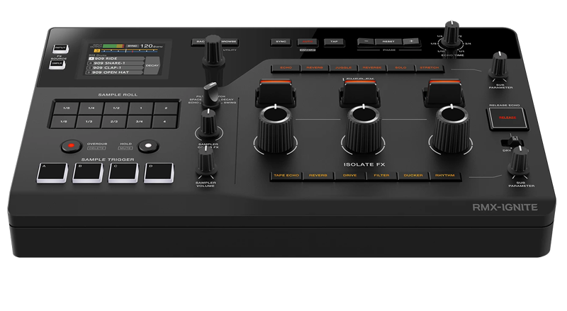Trigger sample pad B
The height and width of the screenshot is (311, 567).
[88, 172]
